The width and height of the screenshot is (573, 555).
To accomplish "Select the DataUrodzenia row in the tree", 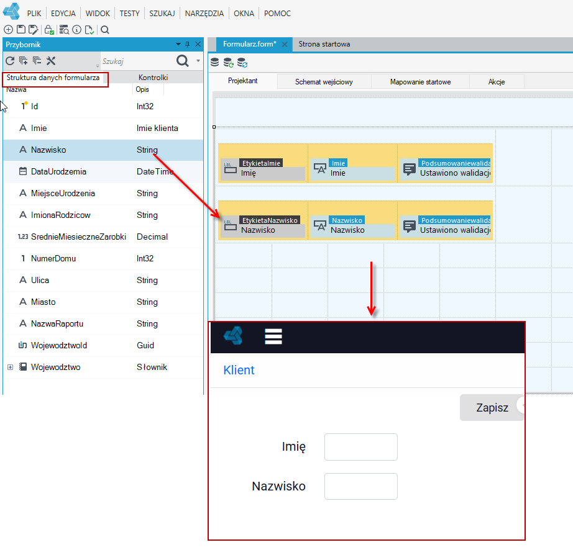I will point(103,171).
